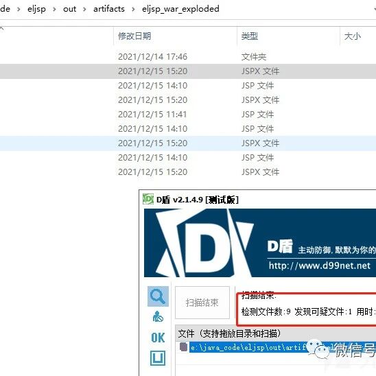Click the 文件（支持拖放目录和扫描）column header
376x376 pixels.
tap(276, 333)
